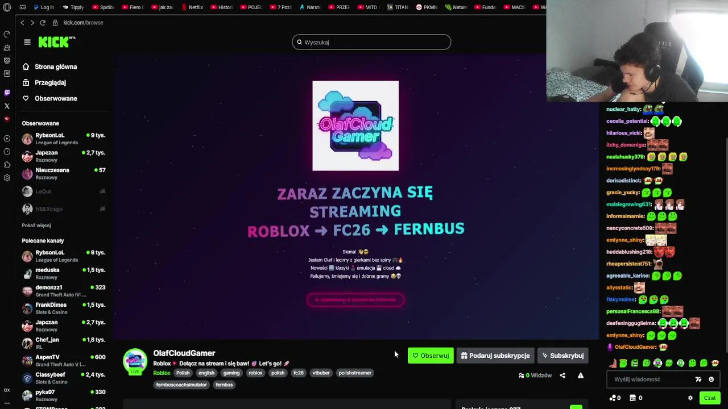728x409 pixels.
Task: Click the share stream icon
Action: pyautogui.click(x=562, y=375)
